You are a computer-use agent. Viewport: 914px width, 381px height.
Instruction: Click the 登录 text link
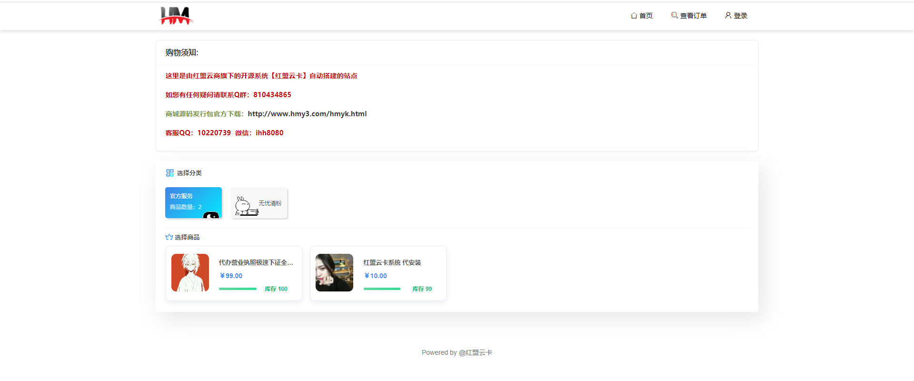(740, 16)
